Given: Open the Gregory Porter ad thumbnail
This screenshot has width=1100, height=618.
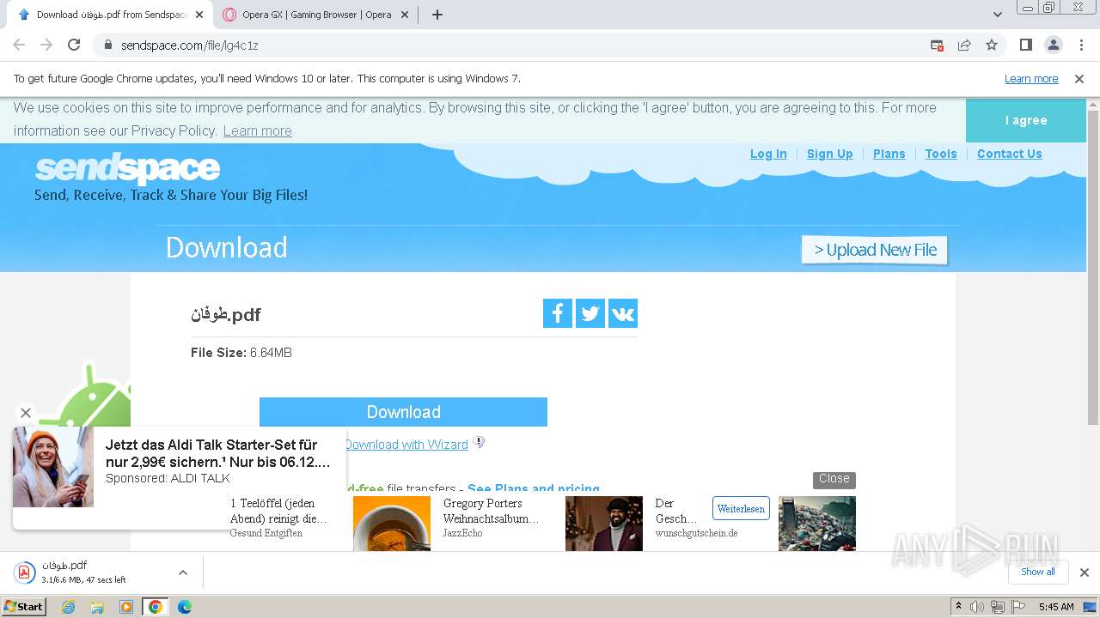Looking at the screenshot, I should click(x=604, y=524).
